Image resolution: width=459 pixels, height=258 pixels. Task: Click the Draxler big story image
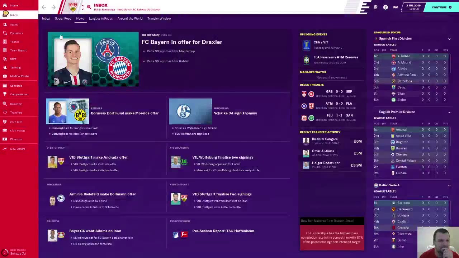[93, 59]
